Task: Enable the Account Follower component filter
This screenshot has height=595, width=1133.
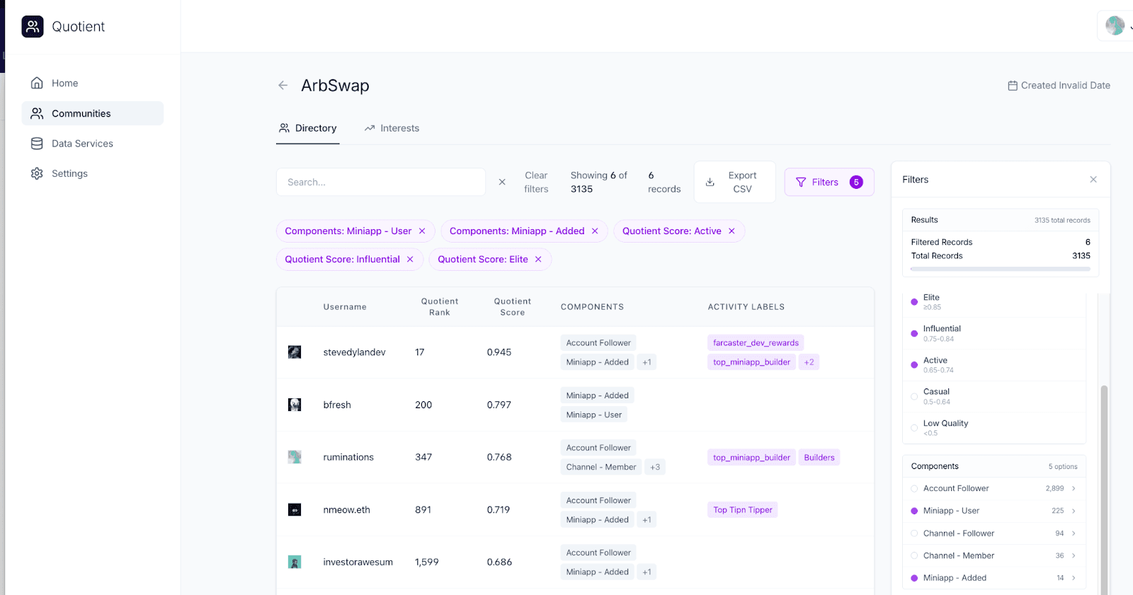Action: tap(914, 489)
